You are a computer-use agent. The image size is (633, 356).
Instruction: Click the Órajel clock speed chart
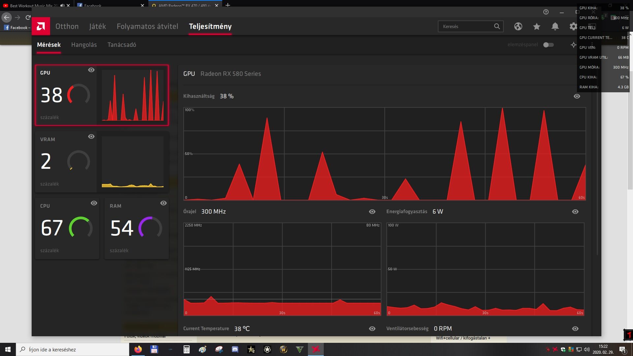pyautogui.click(x=282, y=269)
